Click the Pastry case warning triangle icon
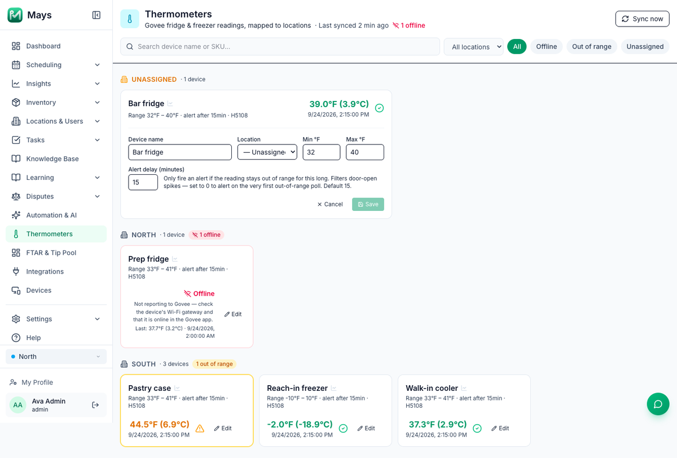Image resolution: width=677 pixels, height=458 pixels. click(x=200, y=429)
